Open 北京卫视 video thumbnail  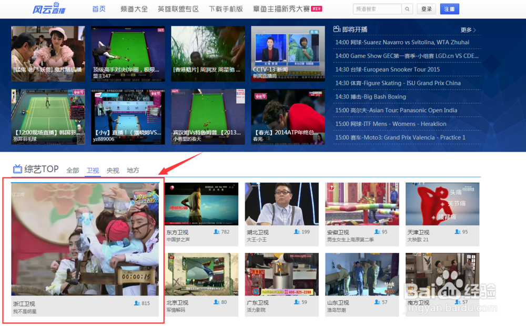(x=201, y=274)
